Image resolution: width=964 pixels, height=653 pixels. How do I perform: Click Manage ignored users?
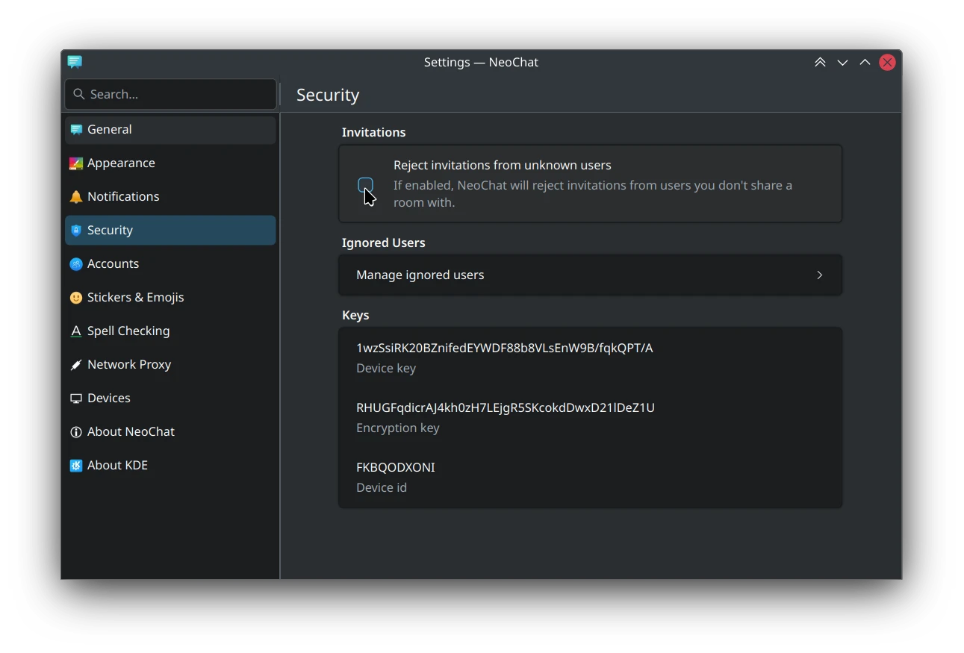click(x=590, y=275)
